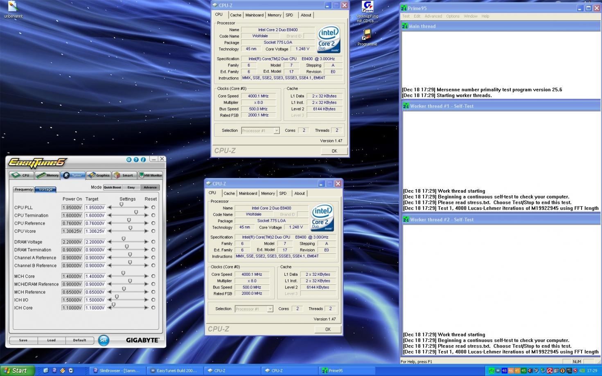The height and width of the screenshot is (376, 602).
Task: Click the ICH Core voltage slider thumb
Action: (x=113, y=304)
